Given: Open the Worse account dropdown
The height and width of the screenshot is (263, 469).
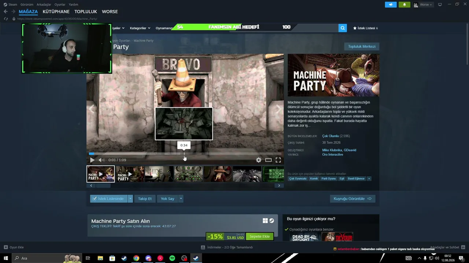Looking at the screenshot, I should [x=423, y=4].
